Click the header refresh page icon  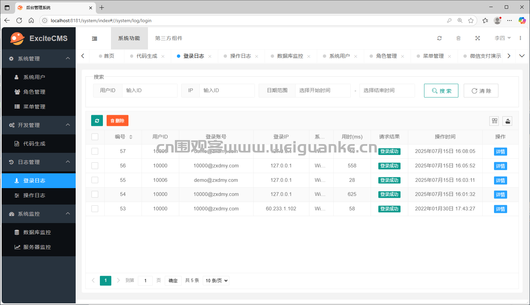tap(439, 38)
